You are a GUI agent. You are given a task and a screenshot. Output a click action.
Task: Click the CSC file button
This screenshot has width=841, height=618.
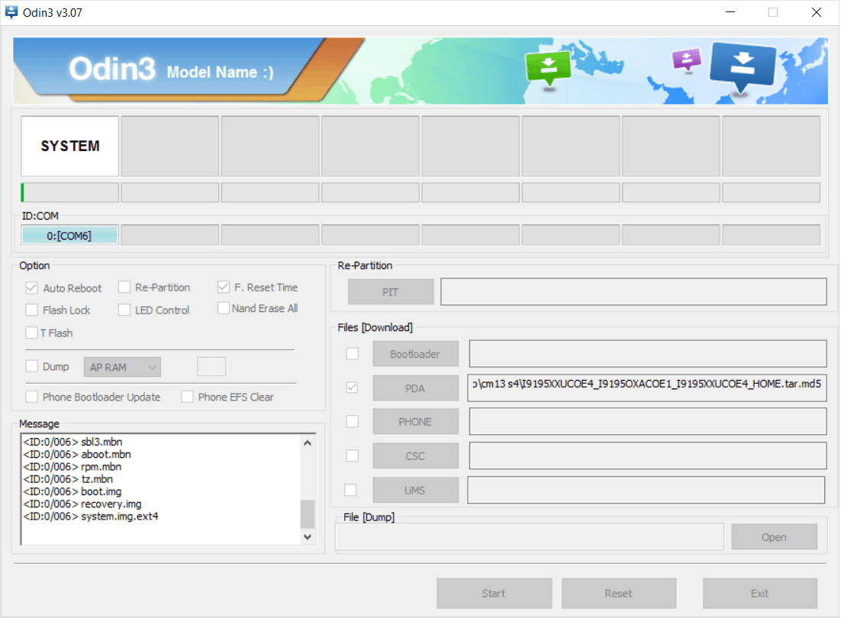click(x=416, y=456)
